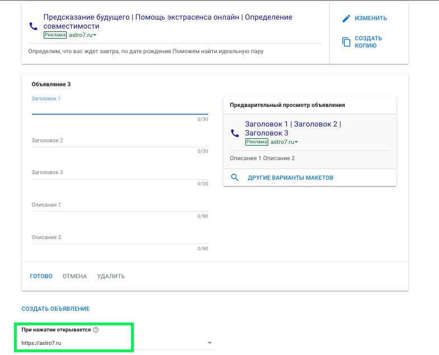Focus the Описание 2 input field
This screenshot has height=355, width=439.
[120, 237]
